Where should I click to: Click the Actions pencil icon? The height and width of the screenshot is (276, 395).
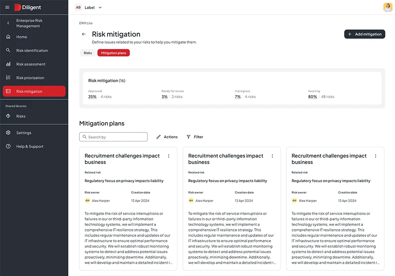click(158, 137)
